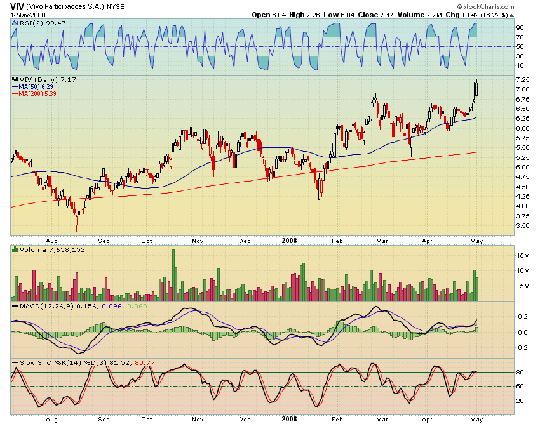This screenshot has height=424, width=540.
Task: Click the 10 label on the RSI axis
Action: click(x=520, y=66)
